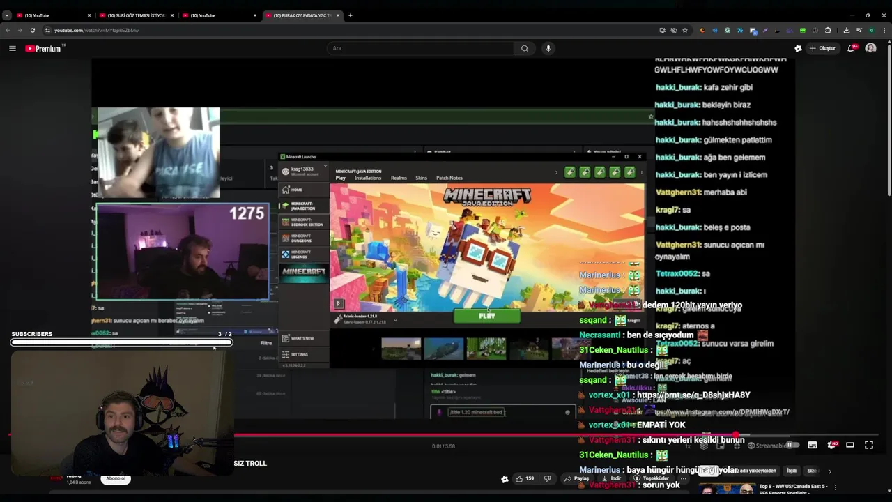Click the İndir download button

(x=611, y=478)
